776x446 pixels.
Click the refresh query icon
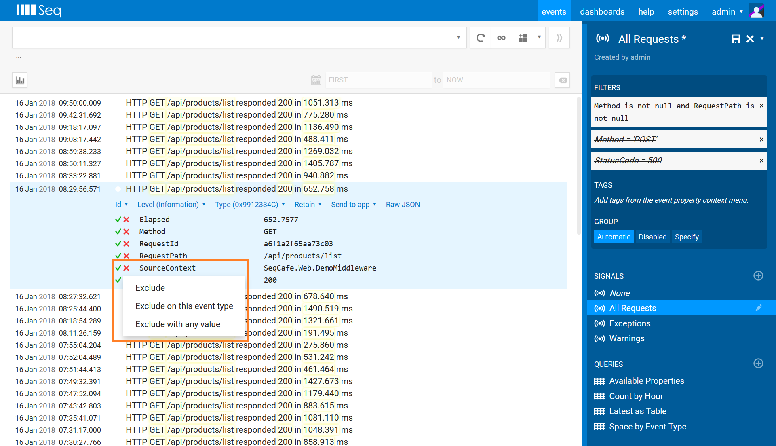481,38
